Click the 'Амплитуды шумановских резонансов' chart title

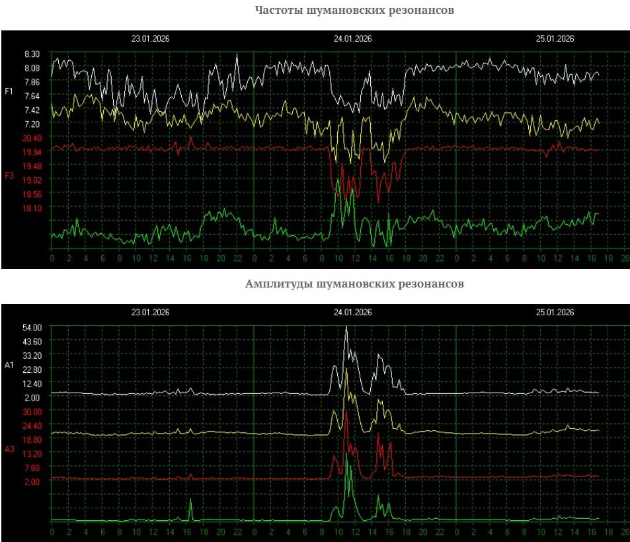(354, 284)
